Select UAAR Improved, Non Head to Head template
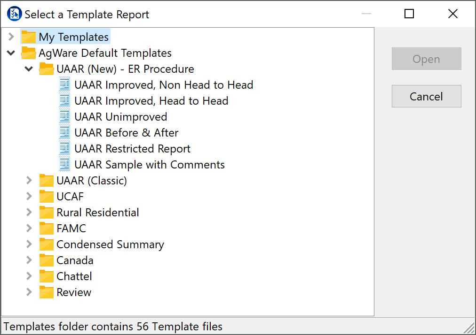Viewport: 476px width, 335px height. pyautogui.click(x=164, y=85)
